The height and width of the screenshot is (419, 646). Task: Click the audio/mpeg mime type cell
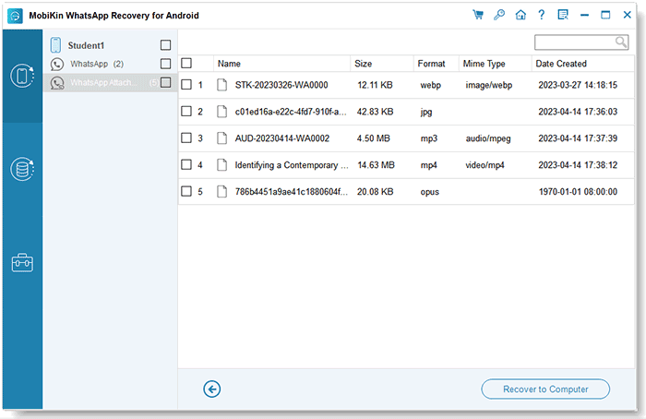tap(488, 138)
